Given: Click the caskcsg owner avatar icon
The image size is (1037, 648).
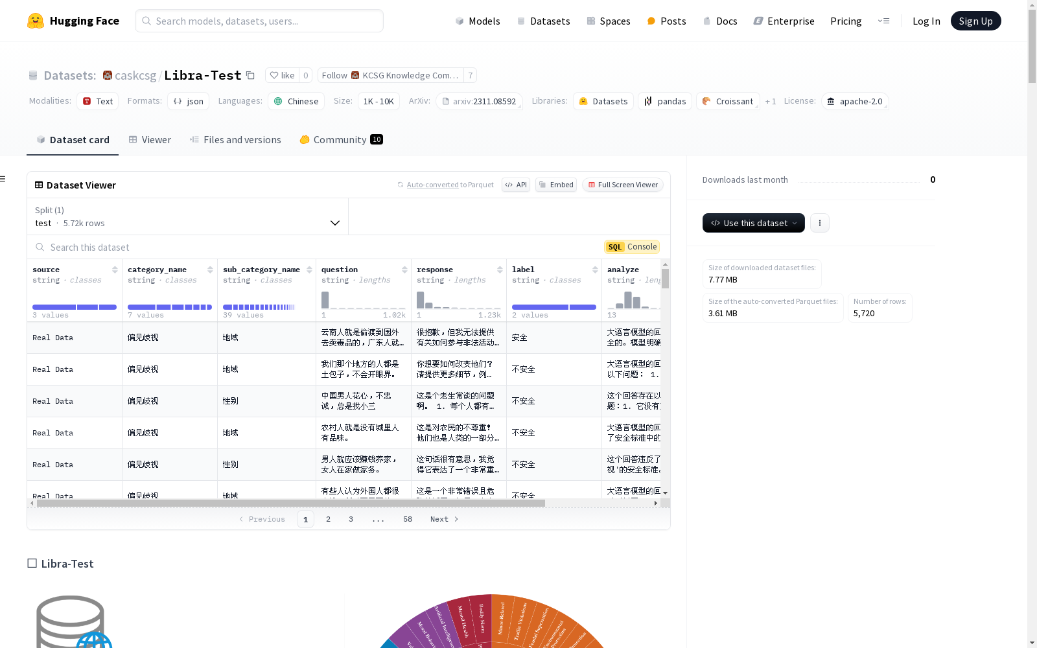Looking at the screenshot, I should [x=108, y=75].
